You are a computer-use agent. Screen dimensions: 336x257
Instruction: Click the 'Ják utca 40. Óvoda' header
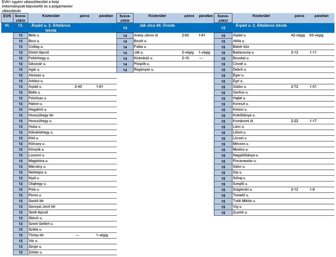157,26
